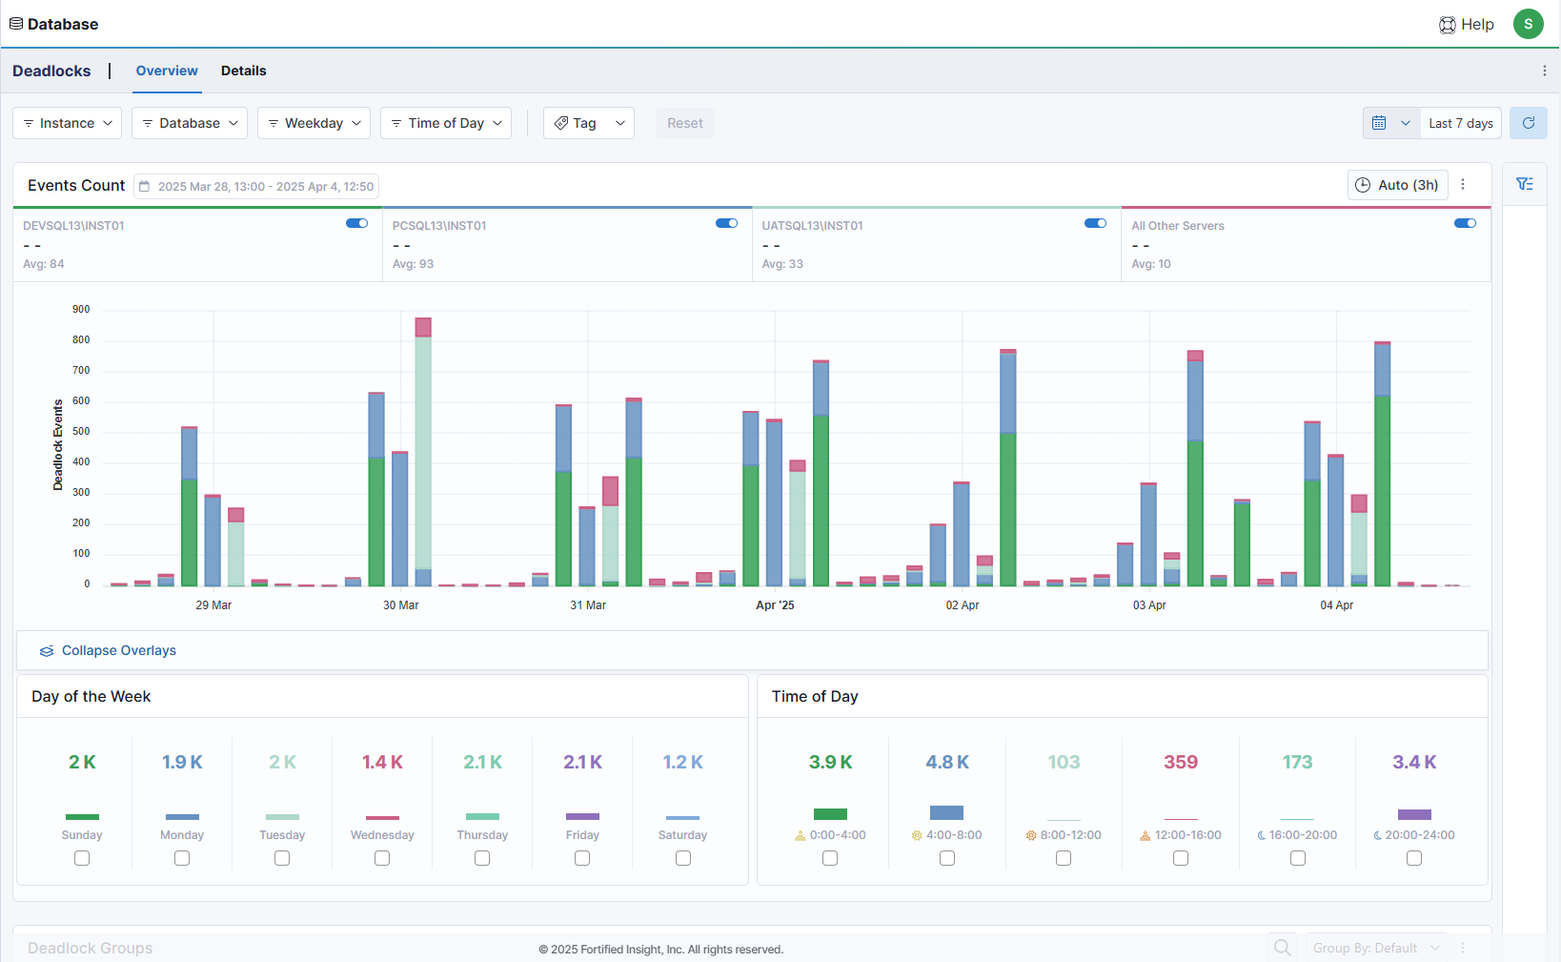Open the filter panel via funnel icon
Image resolution: width=1561 pixels, height=962 pixels.
point(1526,183)
